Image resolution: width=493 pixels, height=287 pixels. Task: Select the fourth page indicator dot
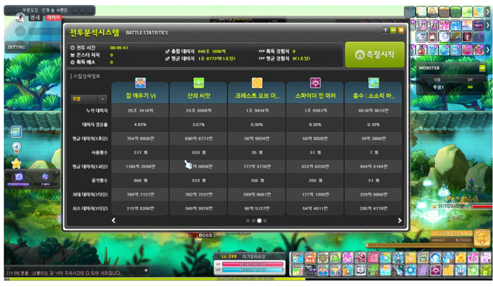point(265,220)
